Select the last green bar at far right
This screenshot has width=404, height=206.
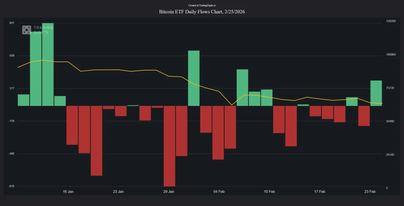[x=376, y=93]
